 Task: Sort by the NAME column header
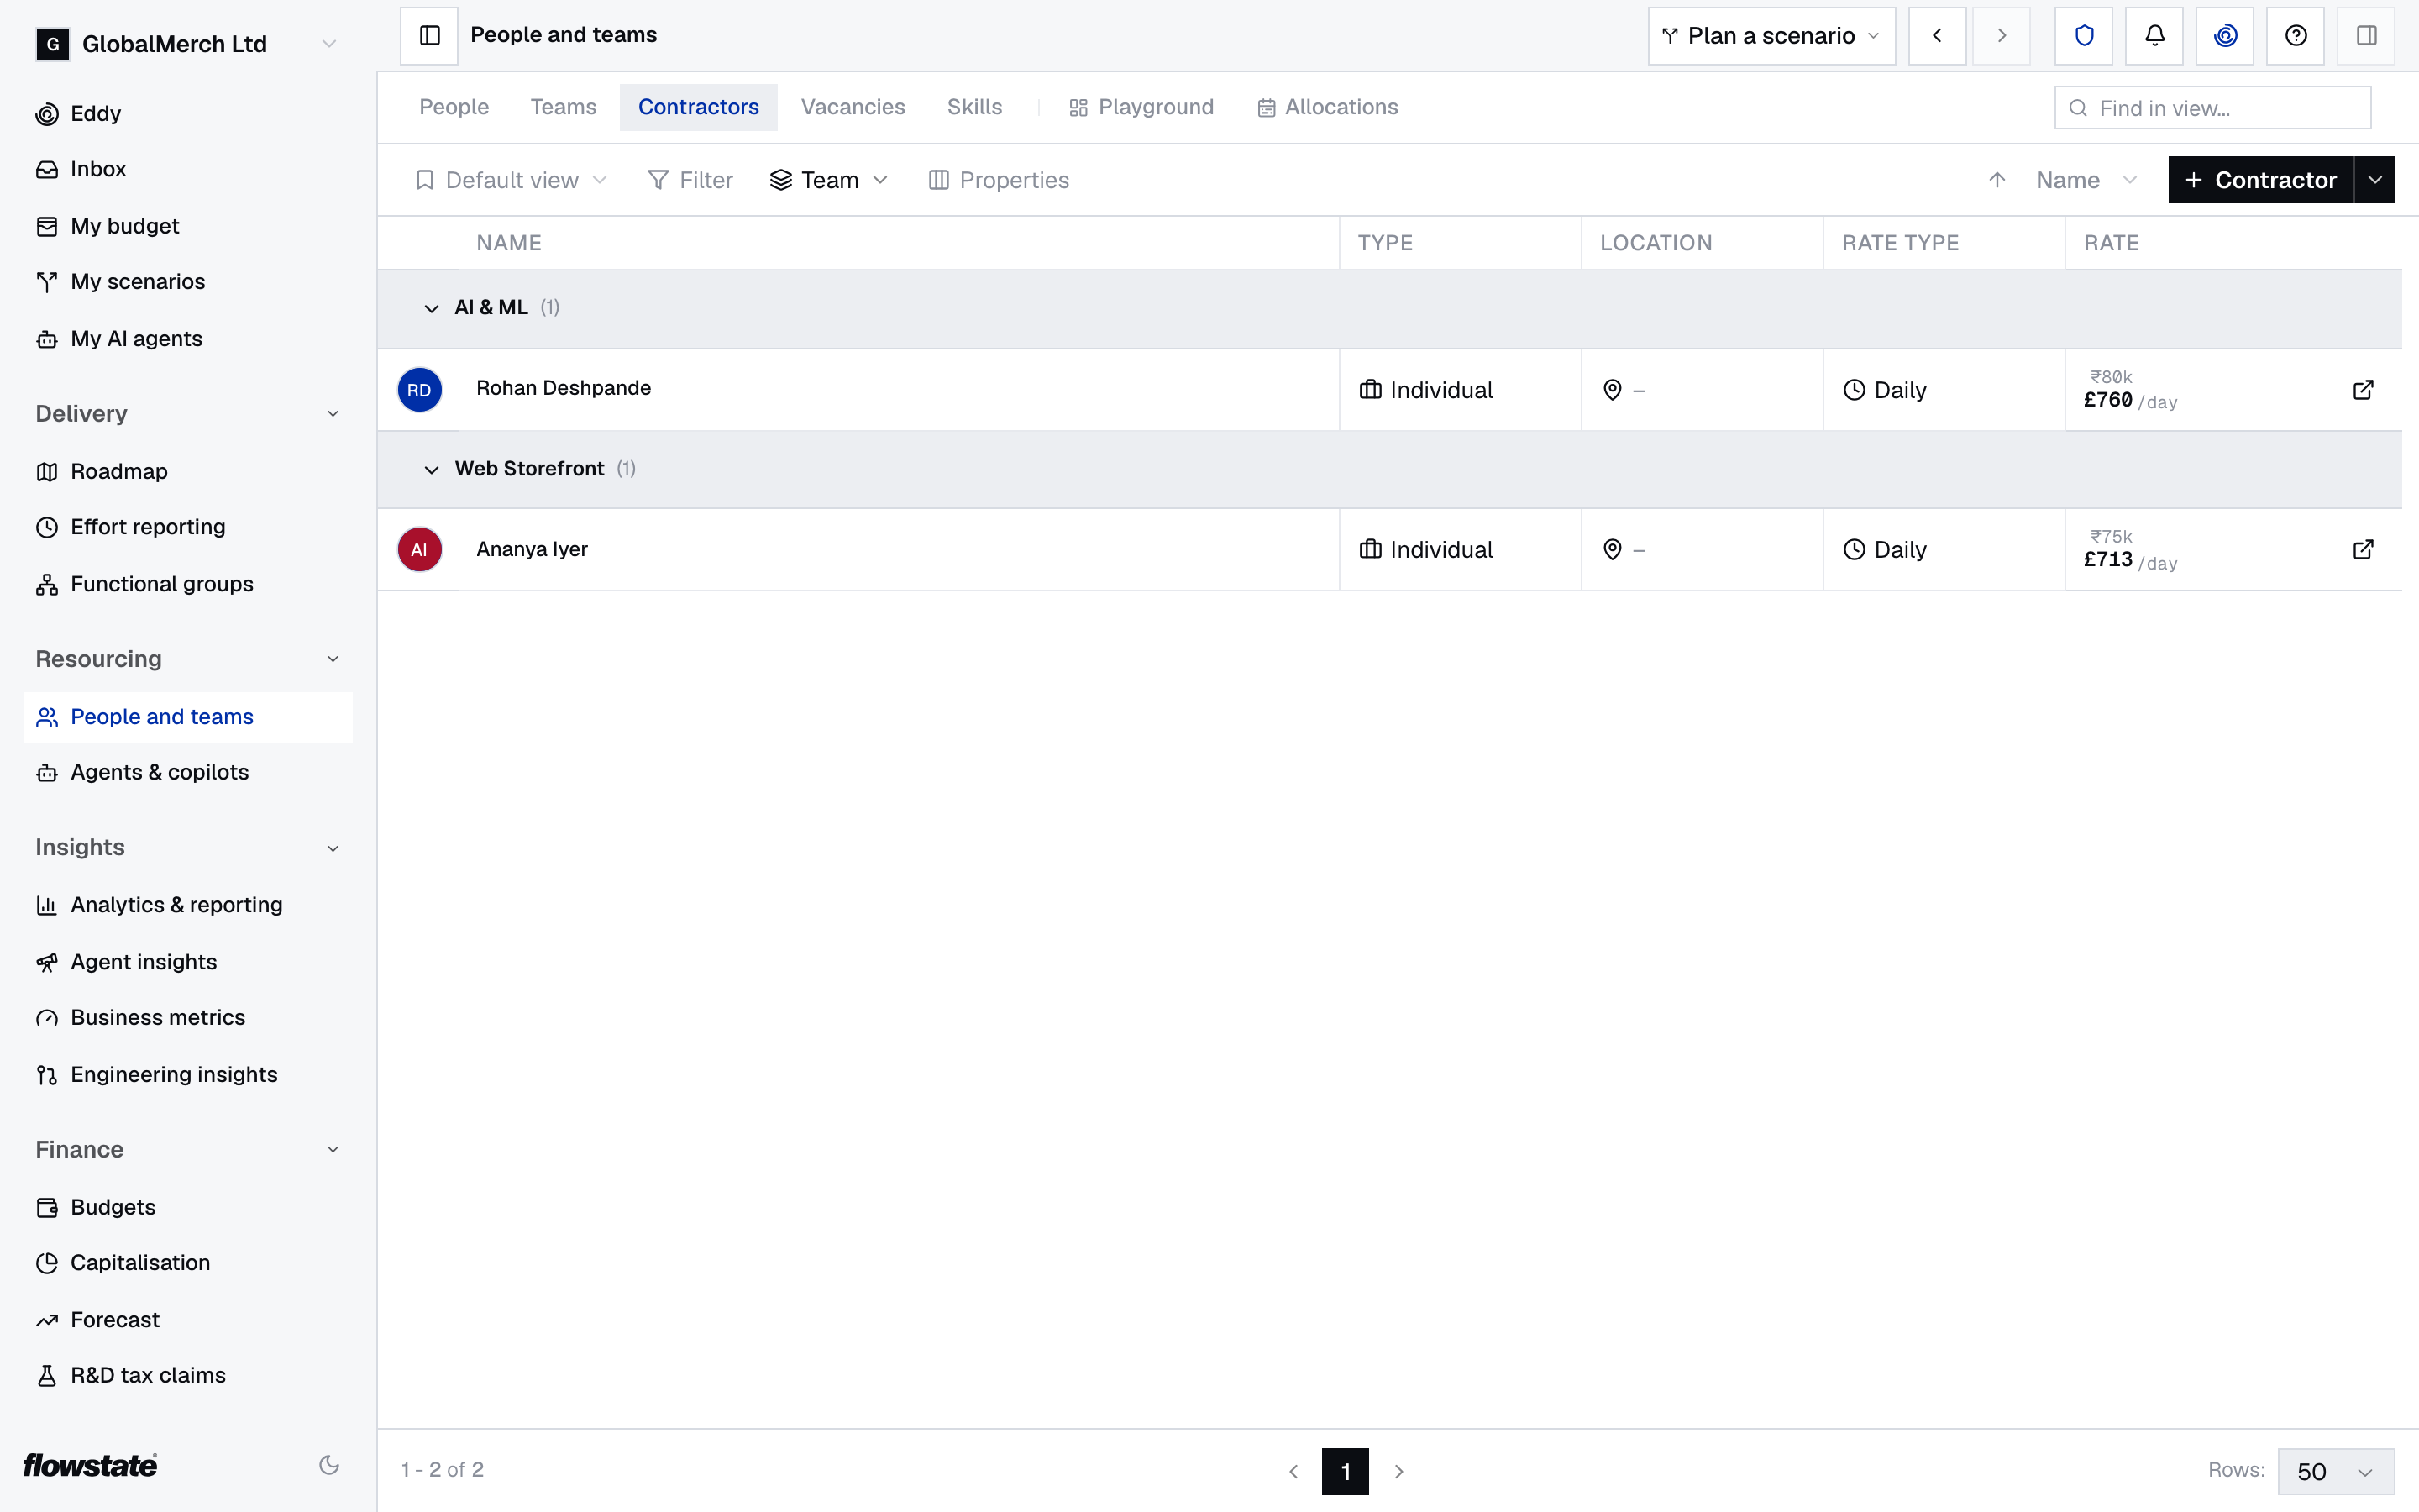(x=509, y=243)
